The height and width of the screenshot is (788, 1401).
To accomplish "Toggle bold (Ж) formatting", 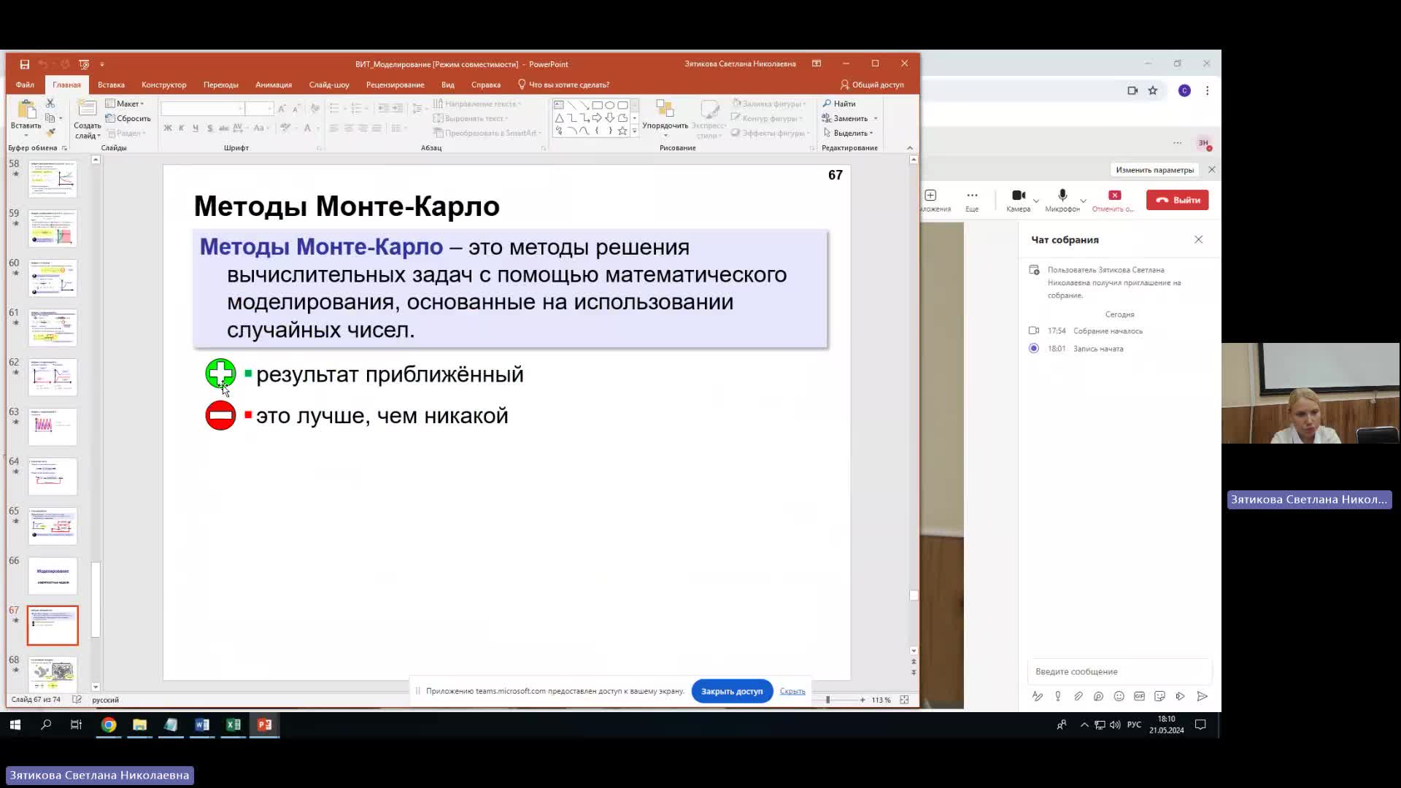I will coord(168,128).
